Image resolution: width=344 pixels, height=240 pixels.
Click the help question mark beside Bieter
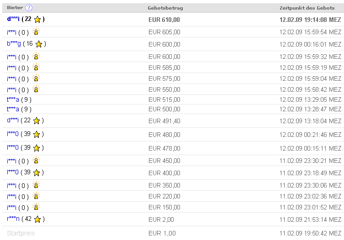coord(29,8)
